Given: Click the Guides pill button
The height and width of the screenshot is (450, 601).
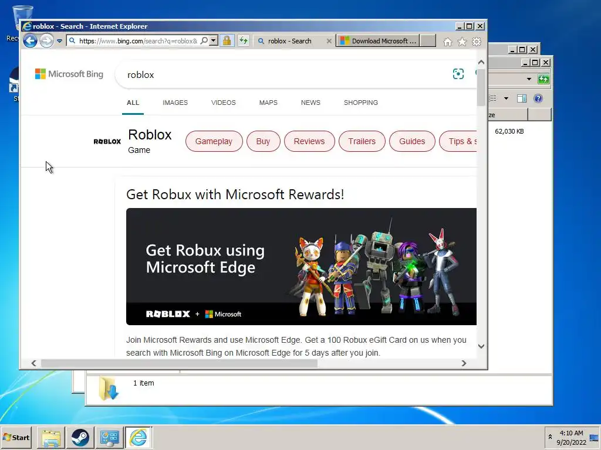Looking at the screenshot, I should 412,141.
